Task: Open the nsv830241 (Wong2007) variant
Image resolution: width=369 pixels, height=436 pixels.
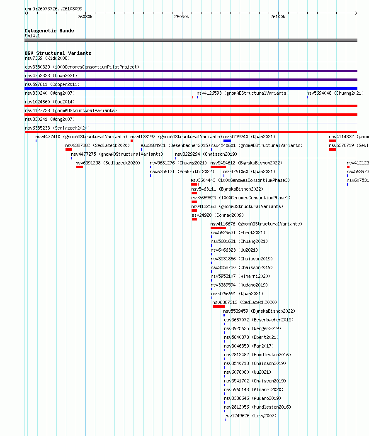Action: pos(50,119)
